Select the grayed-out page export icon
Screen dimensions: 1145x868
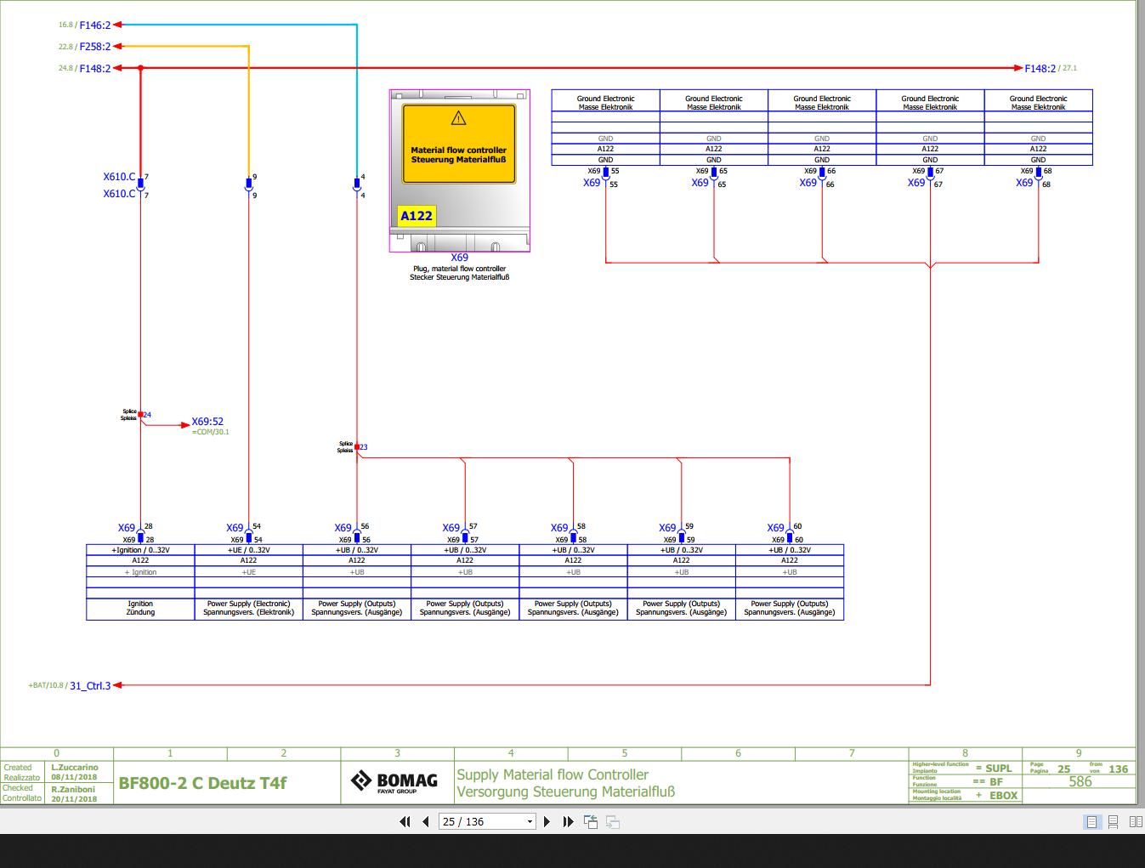[612, 821]
